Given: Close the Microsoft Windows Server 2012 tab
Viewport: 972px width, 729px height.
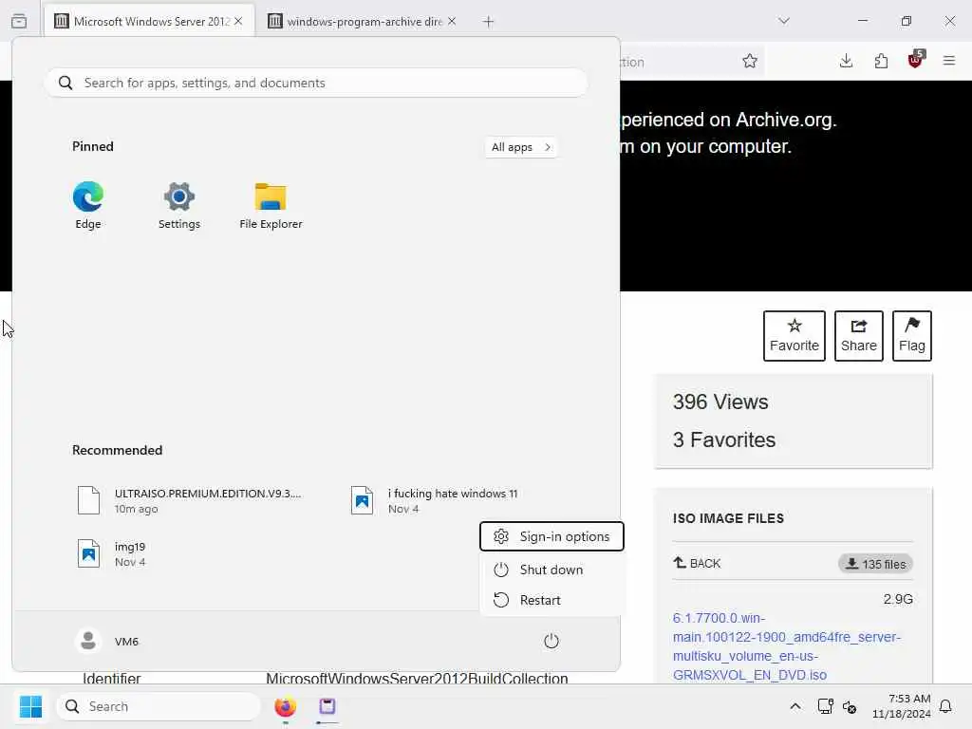Looking at the screenshot, I should (238, 21).
